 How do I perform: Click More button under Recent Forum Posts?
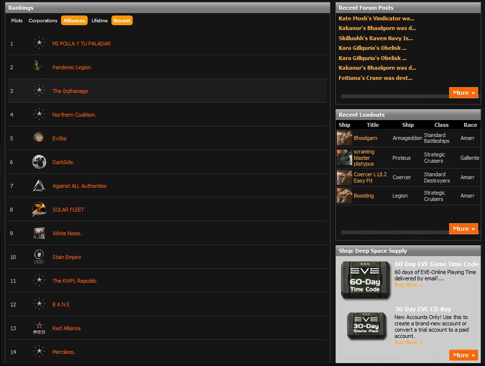click(463, 93)
